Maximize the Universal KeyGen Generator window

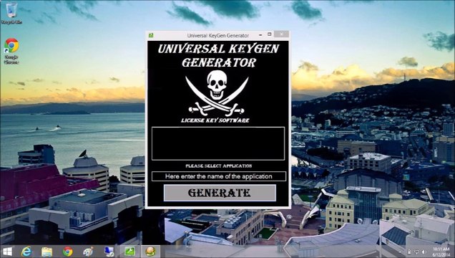click(269, 34)
